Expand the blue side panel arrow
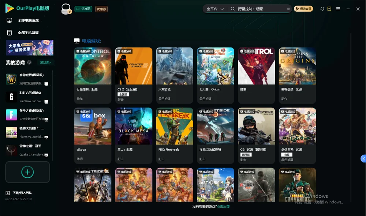Screen dimensions: 366x216 coord(363,158)
